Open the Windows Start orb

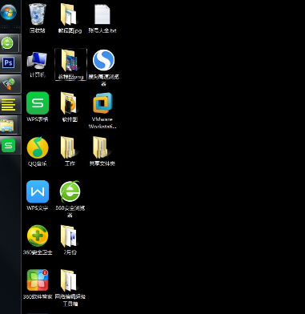tap(8, 12)
